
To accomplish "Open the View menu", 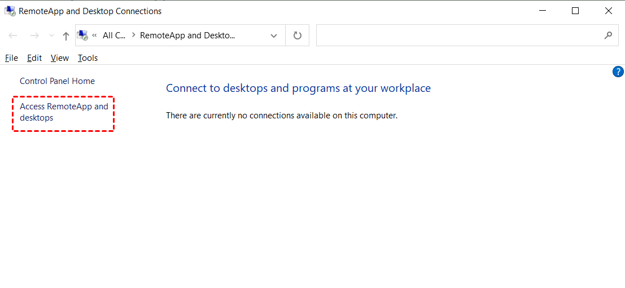I will coord(59,58).
